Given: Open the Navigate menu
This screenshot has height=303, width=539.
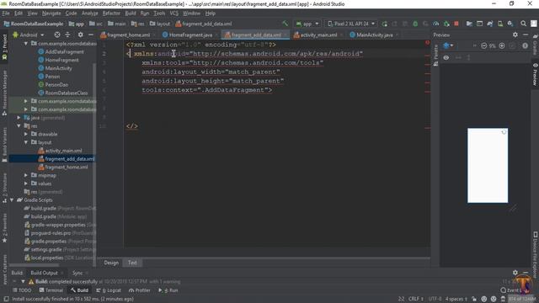Looking at the screenshot, I should (x=51, y=13).
